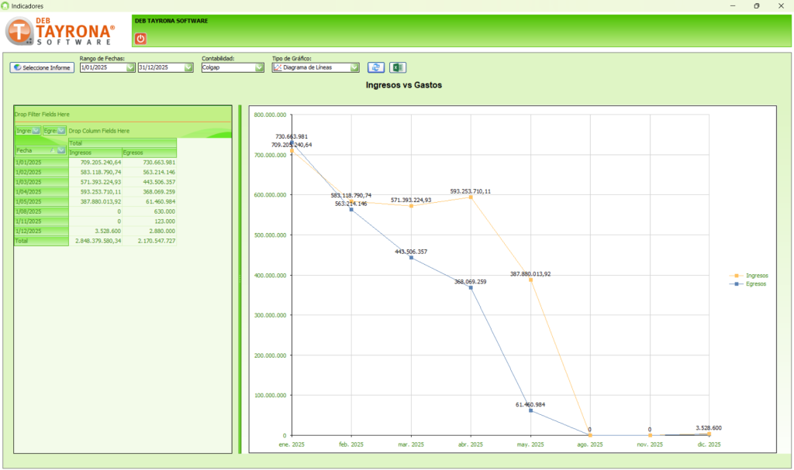Click the refresh report icon
This screenshot has height=470, width=794.
[x=375, y=68]
